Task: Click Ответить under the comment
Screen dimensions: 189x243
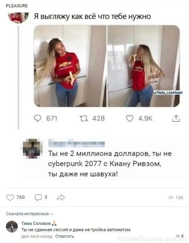Action: pyautogui.click(x=64, y=236)
